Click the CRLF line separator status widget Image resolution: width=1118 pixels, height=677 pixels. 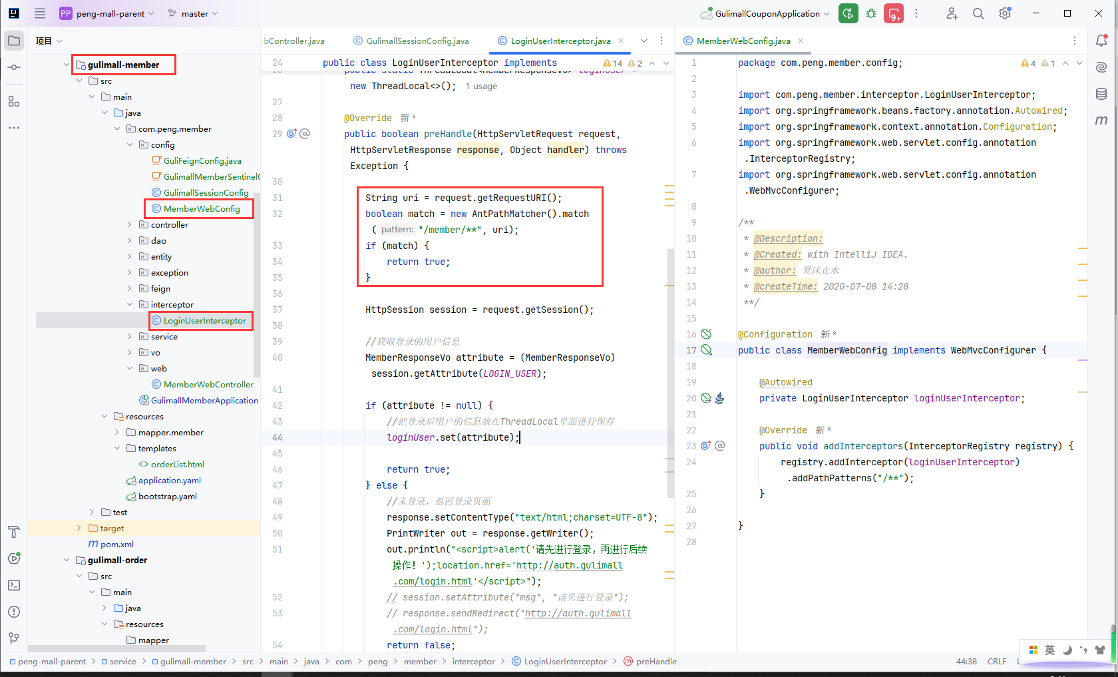click(997, 661)
